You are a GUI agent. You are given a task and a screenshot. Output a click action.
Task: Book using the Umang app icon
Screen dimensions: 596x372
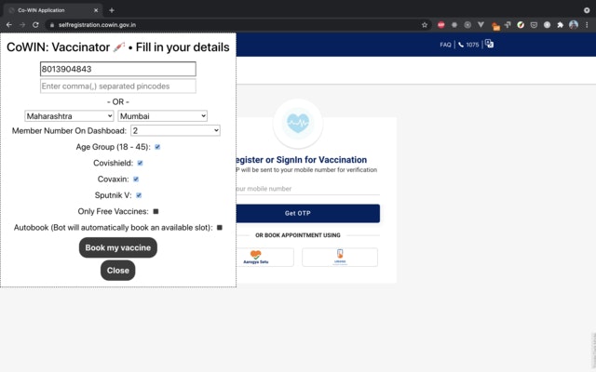(x=340, y=257)
